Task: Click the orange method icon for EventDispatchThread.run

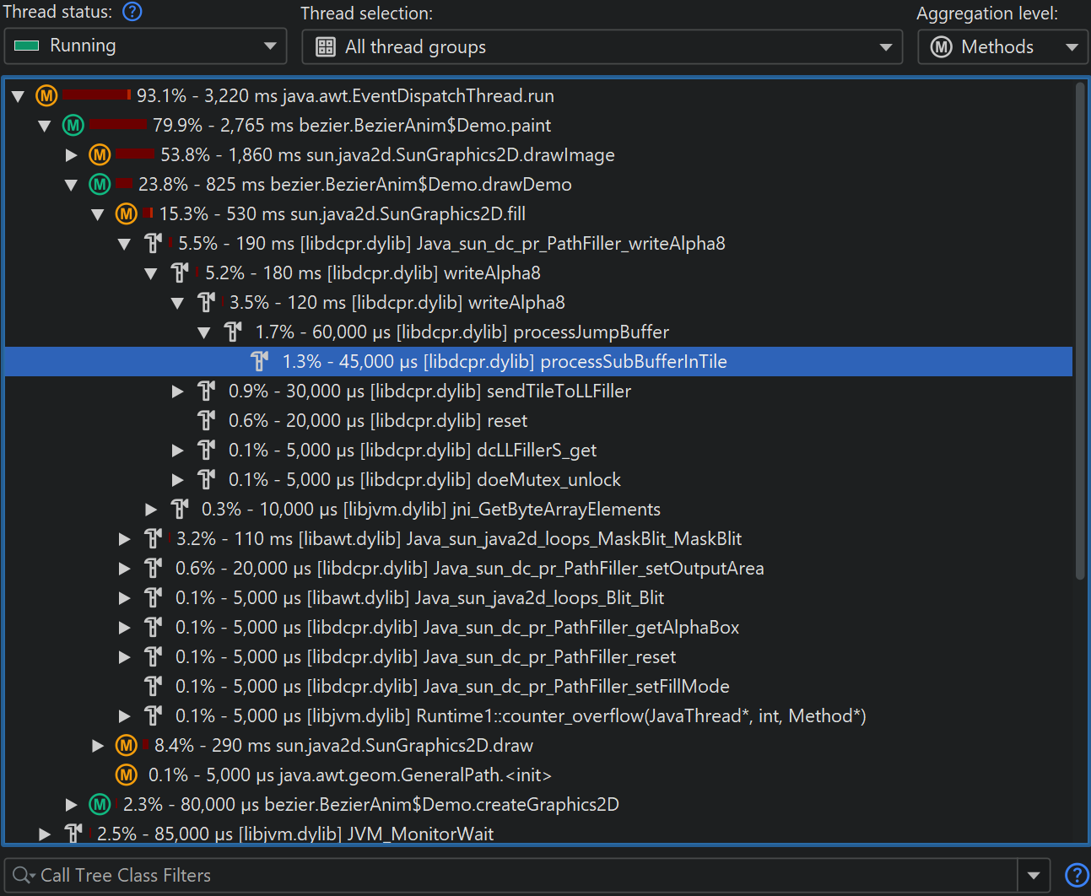Action: [46, 96]
